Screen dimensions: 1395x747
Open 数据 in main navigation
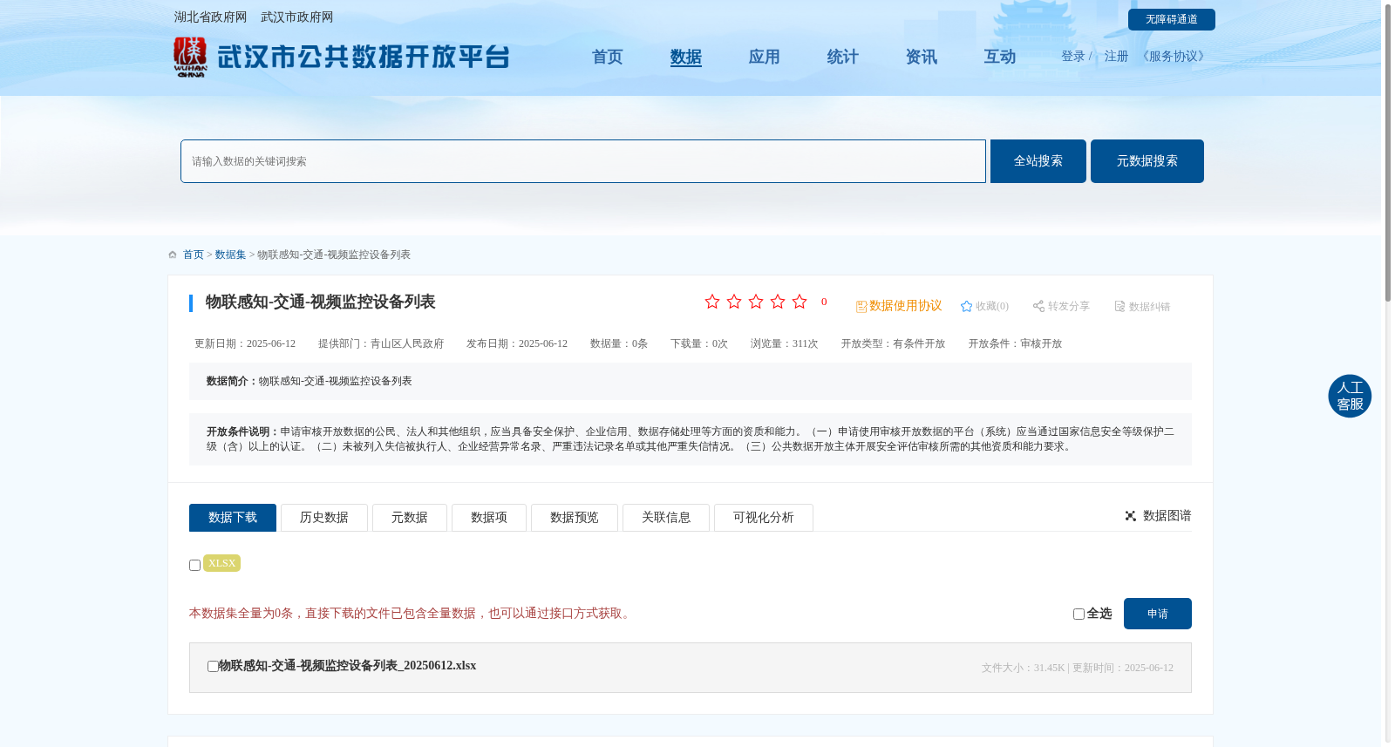point(686,57)
